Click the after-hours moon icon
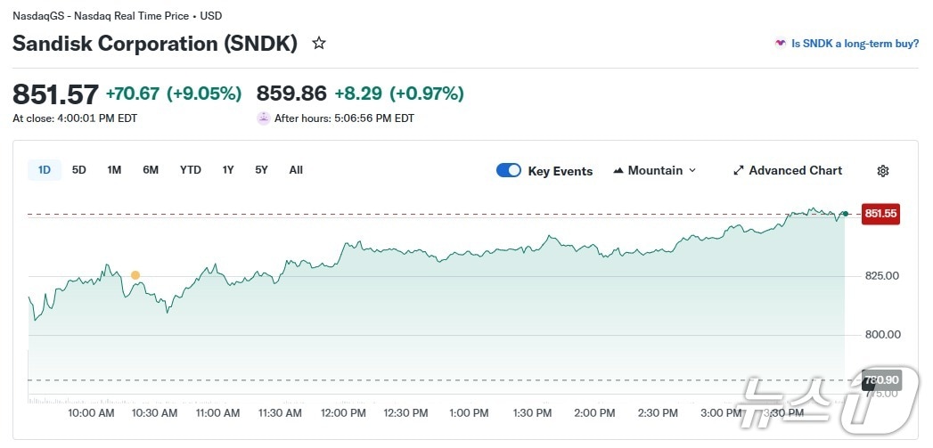 (x=264, y=118)
